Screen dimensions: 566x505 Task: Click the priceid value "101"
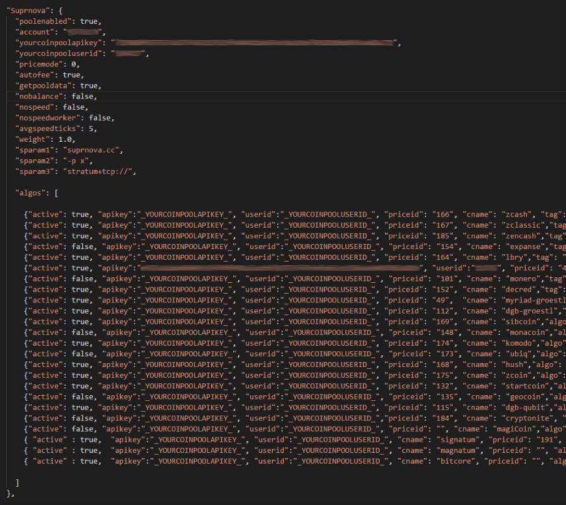(447, 279)
